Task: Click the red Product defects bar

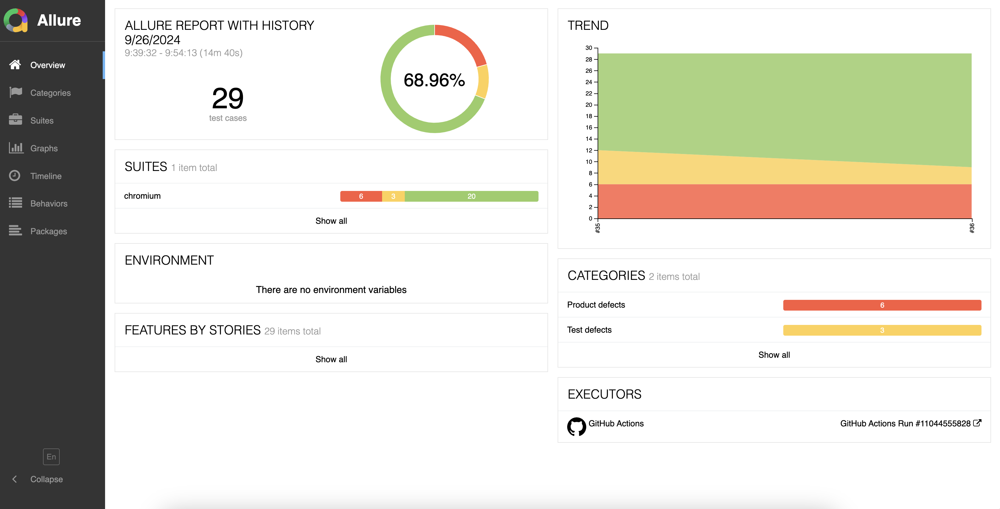Action: click(x=881, y=305)
